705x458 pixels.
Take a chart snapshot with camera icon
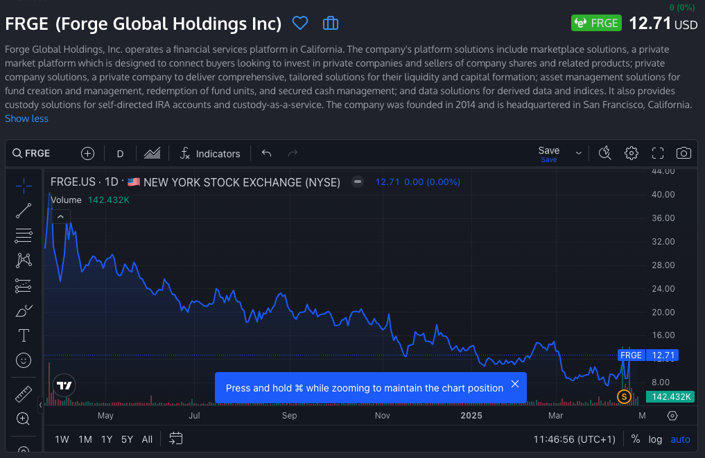click(x=684, y=153)
